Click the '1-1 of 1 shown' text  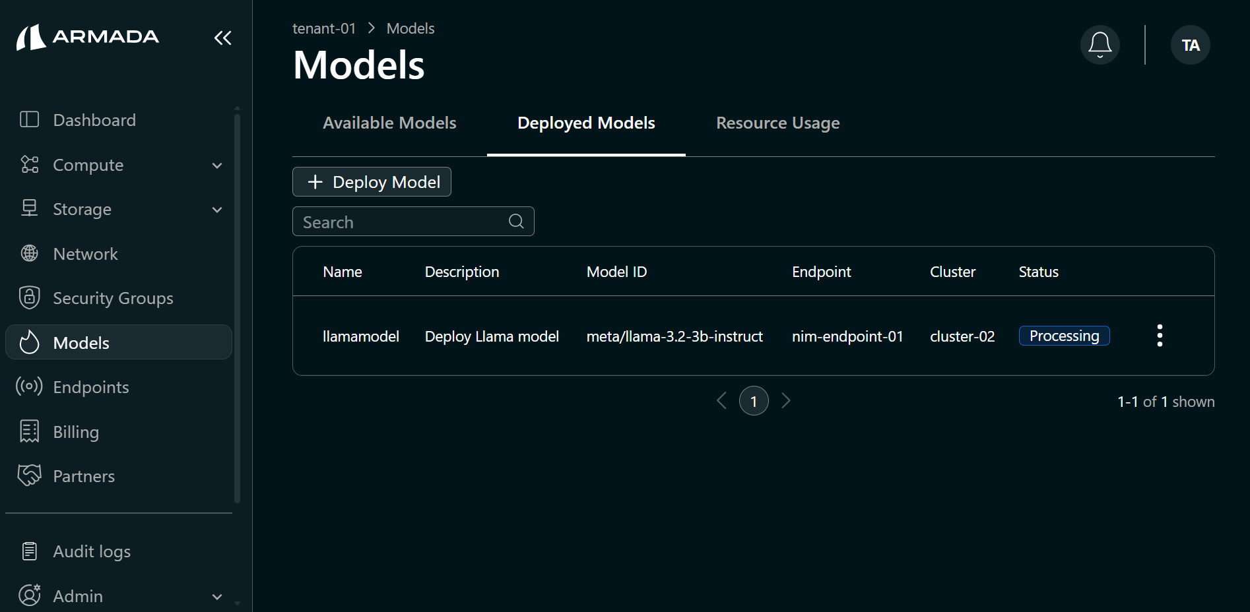pos(1166,402)
